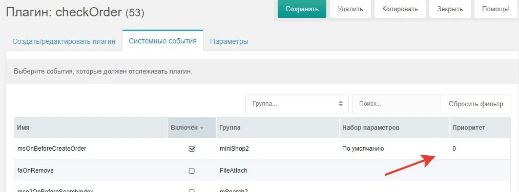Select the faOnRemove event name
Screen dimensions: 519x192
click(35, 170)
